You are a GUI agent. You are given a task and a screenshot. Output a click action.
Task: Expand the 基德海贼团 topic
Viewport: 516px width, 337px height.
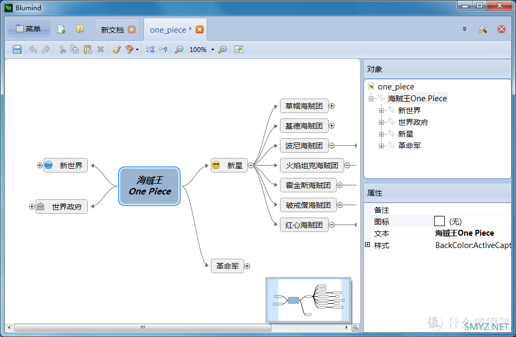(332, 126)
